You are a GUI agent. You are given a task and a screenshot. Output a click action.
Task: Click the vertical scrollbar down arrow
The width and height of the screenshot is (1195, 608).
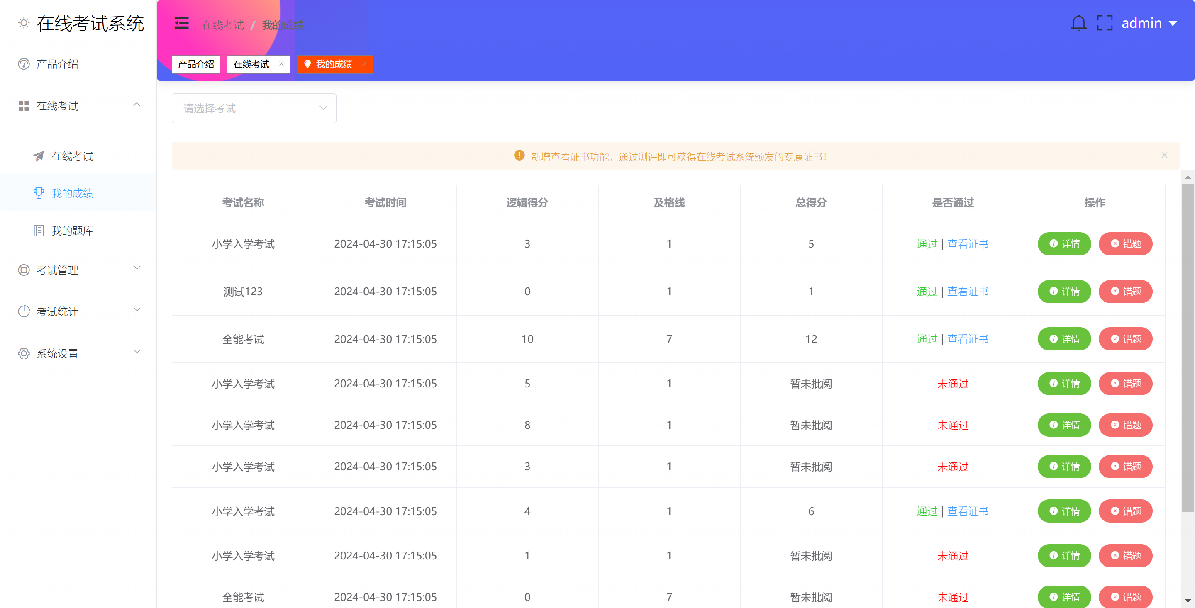pyautogui.click(x=1187, y=600)
